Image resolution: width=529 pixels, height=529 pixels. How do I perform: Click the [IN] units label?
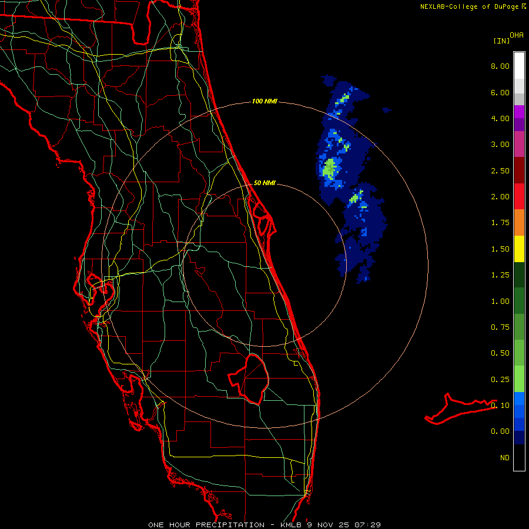coord(501,41)
